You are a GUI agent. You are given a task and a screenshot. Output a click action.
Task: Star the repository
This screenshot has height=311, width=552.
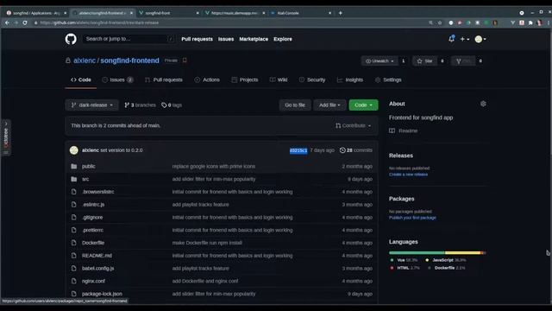click(x=424, y=61)
